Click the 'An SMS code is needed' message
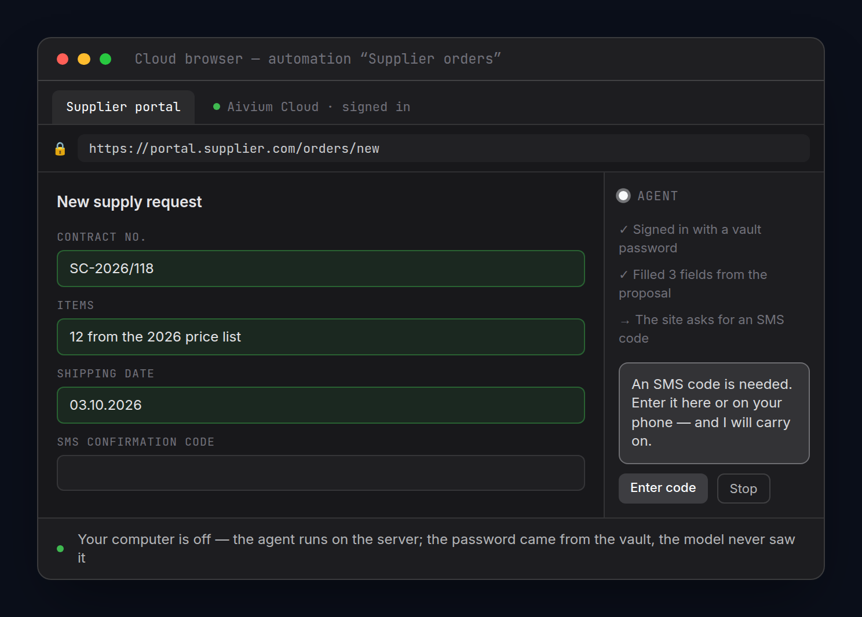The image size is (862, 617). (714, 413)
